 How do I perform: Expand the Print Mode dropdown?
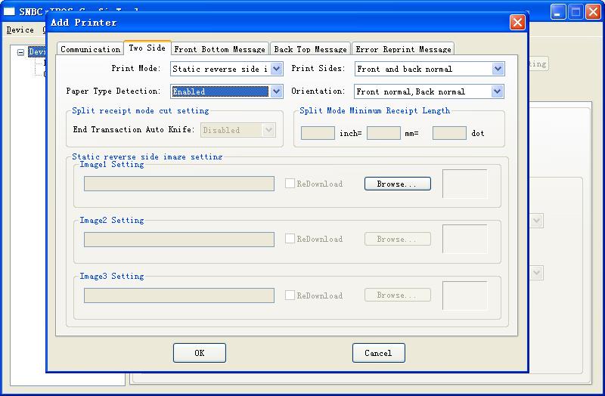pyautogui.click(x=276, y=69)
